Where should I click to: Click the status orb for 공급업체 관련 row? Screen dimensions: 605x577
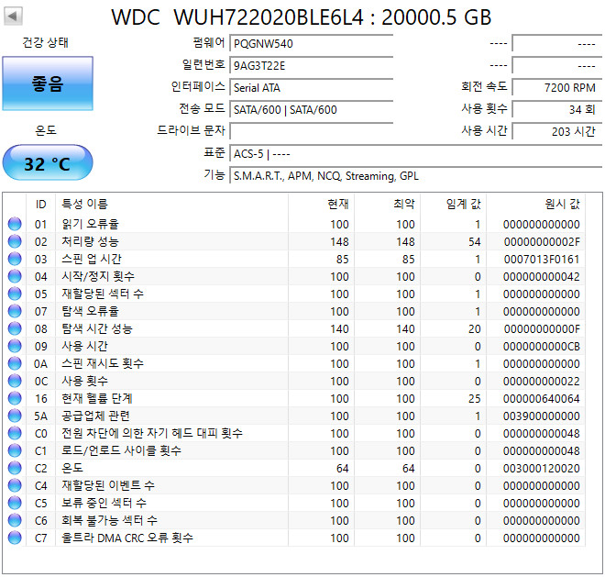coord(15,416)
